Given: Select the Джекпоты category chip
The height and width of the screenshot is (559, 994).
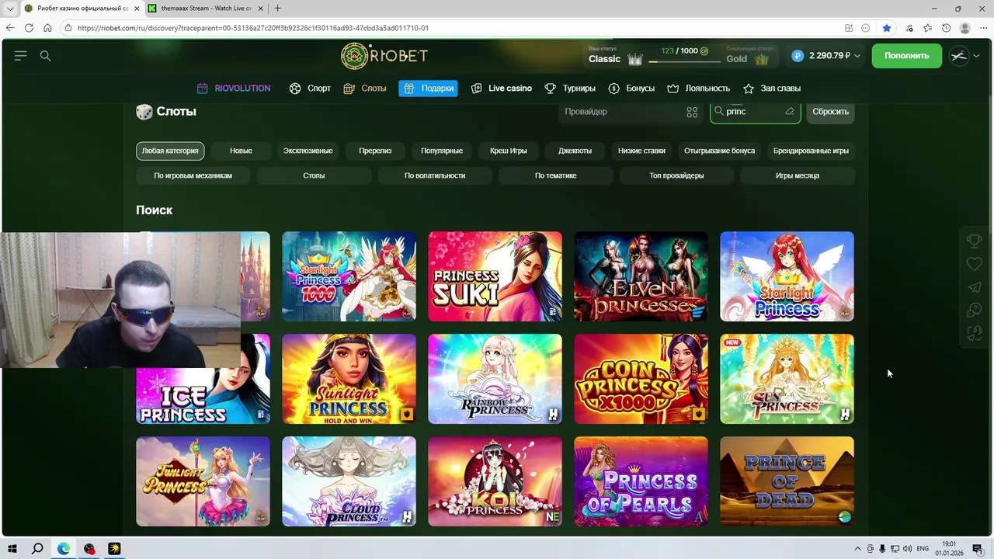Looking at the screenshot, I should point(575,151).
